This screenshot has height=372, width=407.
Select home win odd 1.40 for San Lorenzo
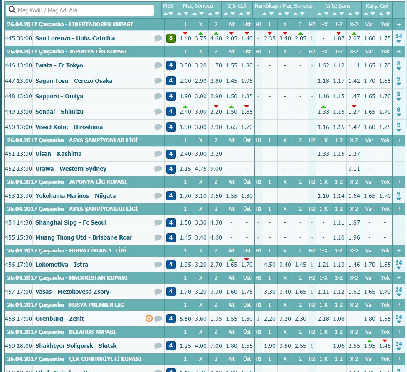tap(185, 38)
